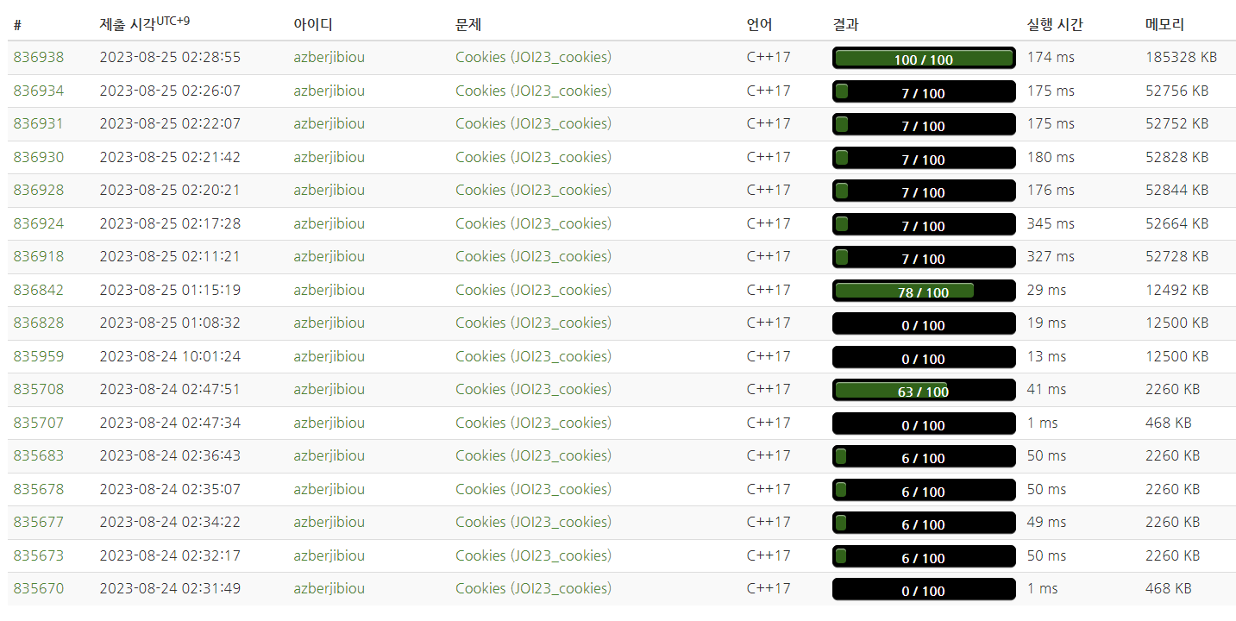Click the 결과 column header
The height and width of the screenshot is (621, 1236).
846,25
